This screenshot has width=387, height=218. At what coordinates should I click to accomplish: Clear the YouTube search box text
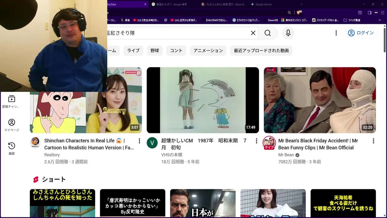click(x=253, y=33)
